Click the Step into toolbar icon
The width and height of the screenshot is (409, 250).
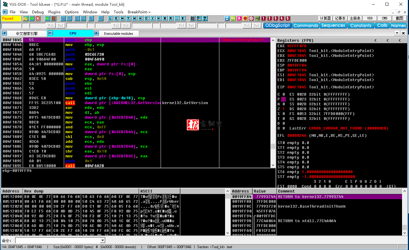(63, 18)
